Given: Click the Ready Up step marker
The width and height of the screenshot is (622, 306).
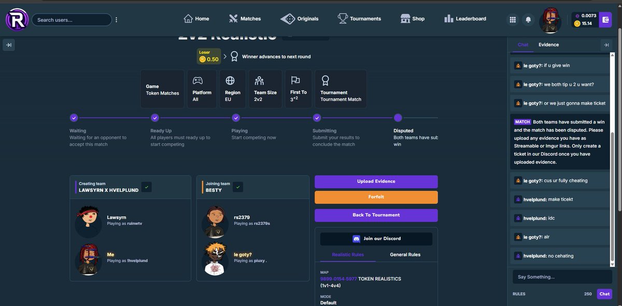Looking at the screenshot, I should [x=154, y=118].
